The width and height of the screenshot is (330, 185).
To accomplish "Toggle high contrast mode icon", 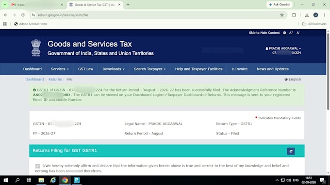I will (284, 33).
